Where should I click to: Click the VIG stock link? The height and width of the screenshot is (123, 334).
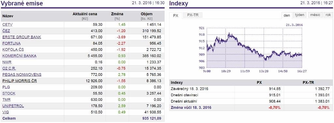pyautogui.click(x=6, y=112)
